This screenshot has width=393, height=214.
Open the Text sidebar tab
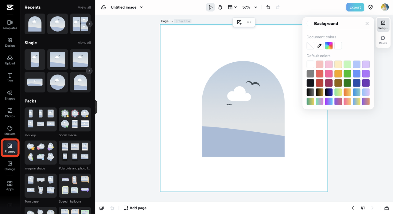pyautogui.click(x=10, y=78)
